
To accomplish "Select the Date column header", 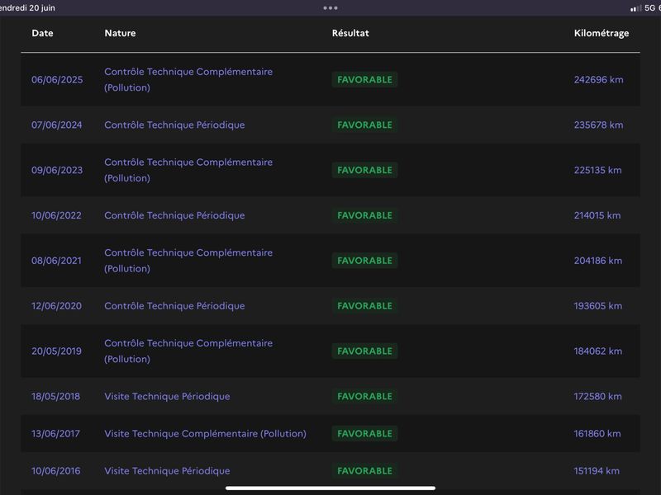I will click(x=42, y=33).
